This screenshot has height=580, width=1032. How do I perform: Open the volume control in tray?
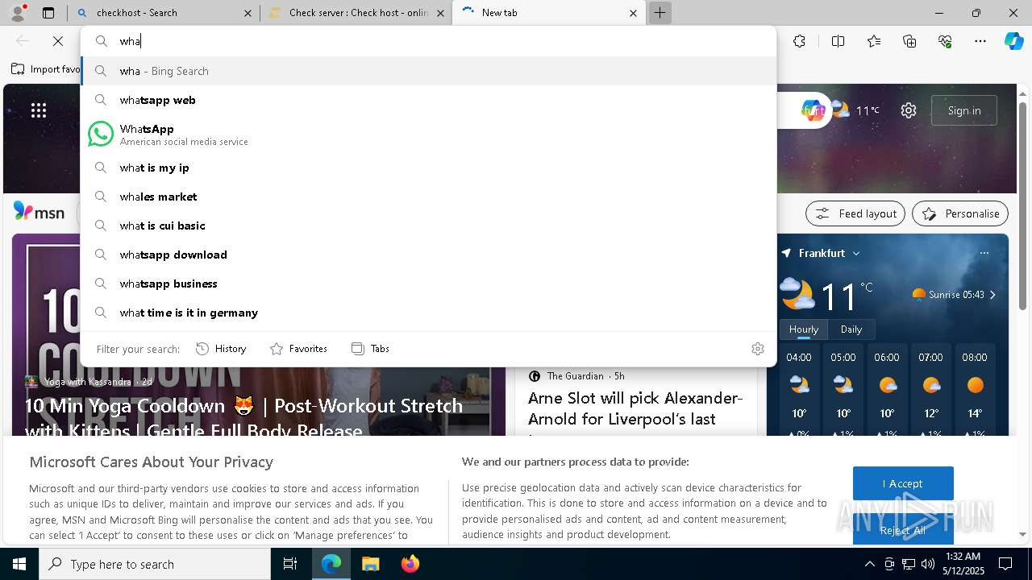(x=928, y=564)
